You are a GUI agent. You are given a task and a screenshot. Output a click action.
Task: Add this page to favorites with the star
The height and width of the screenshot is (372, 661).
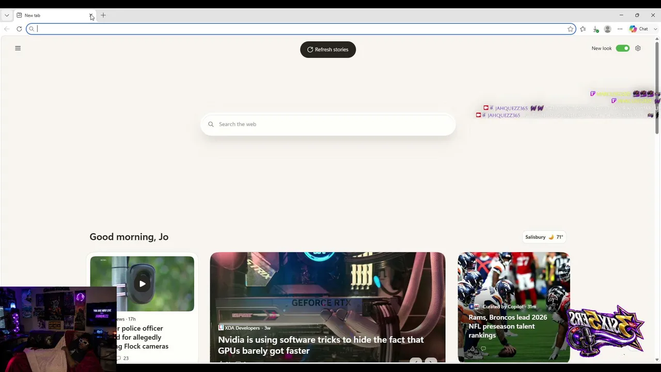tap(571, 29)
